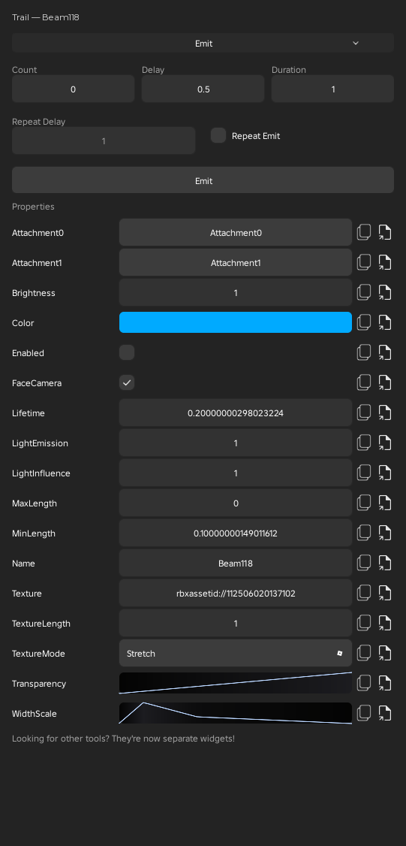Open the Attachment1 property selector
This screenshot has height=846, width=406.
(x=235, y=263)
